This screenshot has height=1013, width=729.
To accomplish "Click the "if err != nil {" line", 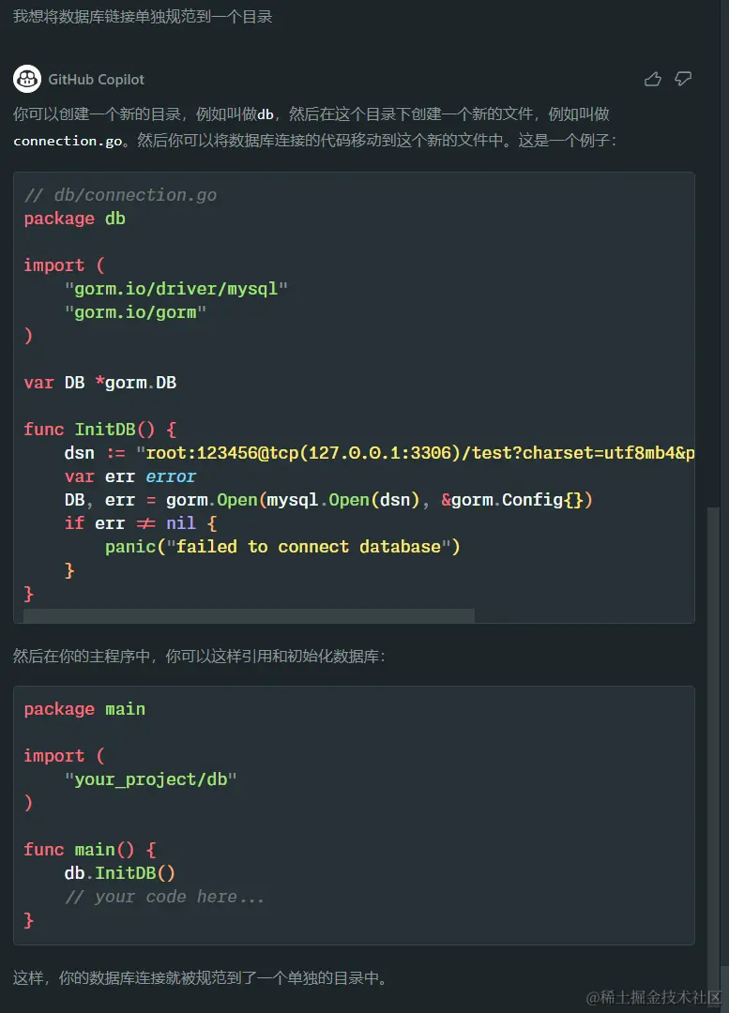I will [x=141, y=523].
